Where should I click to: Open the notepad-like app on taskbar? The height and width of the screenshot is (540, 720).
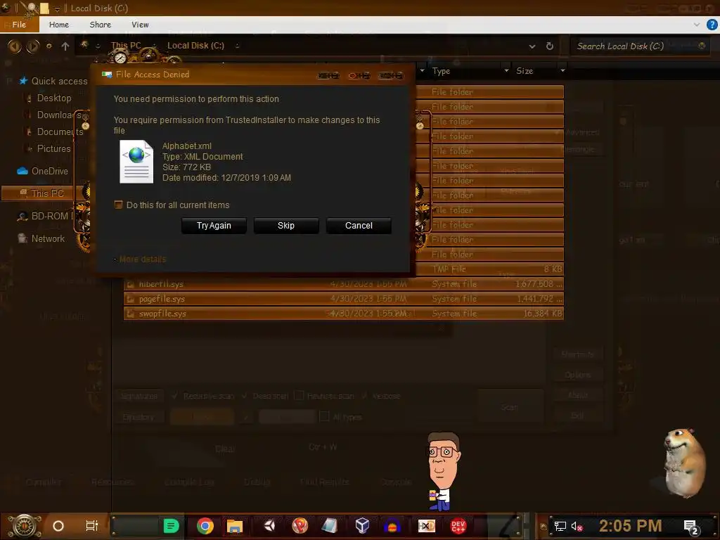(329, 526)
